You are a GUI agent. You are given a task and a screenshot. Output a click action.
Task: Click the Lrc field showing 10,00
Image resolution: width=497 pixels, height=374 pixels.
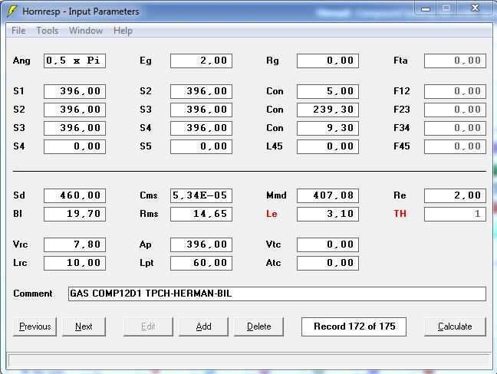(x=75, y=263)
